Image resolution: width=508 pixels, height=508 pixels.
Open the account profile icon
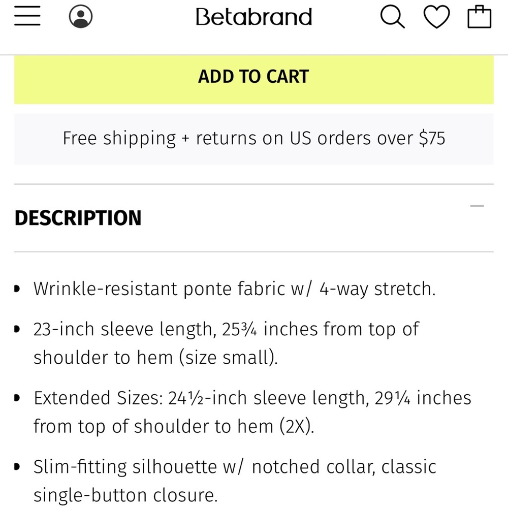(x=80, y=17)
